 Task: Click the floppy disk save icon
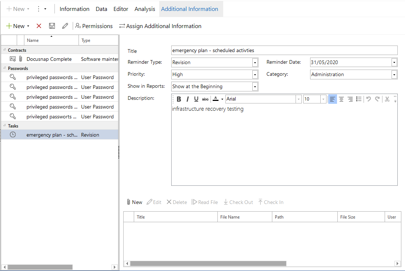tap(52, 26)
